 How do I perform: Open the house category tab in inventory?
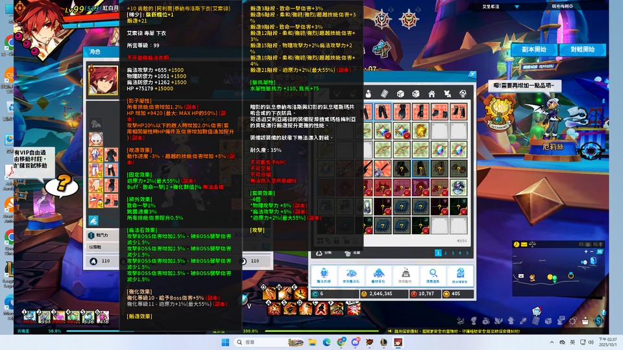point(432,94)
